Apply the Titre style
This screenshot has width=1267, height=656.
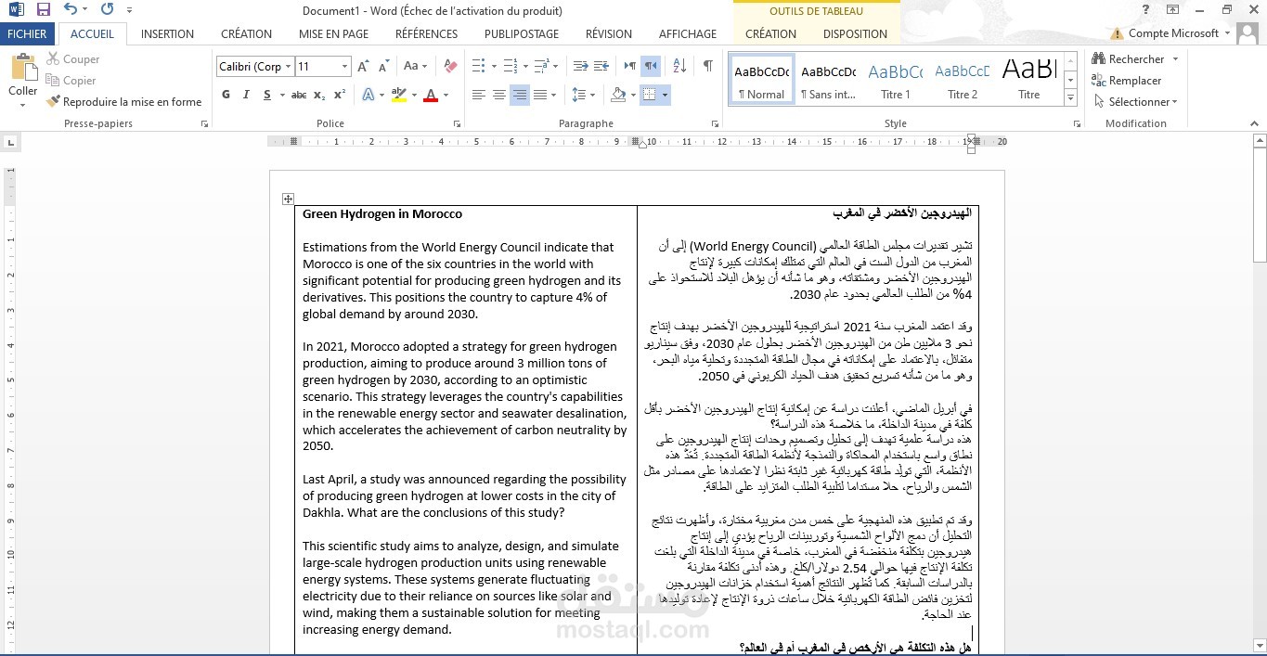pyautogui.click(x=1029, y=79)
